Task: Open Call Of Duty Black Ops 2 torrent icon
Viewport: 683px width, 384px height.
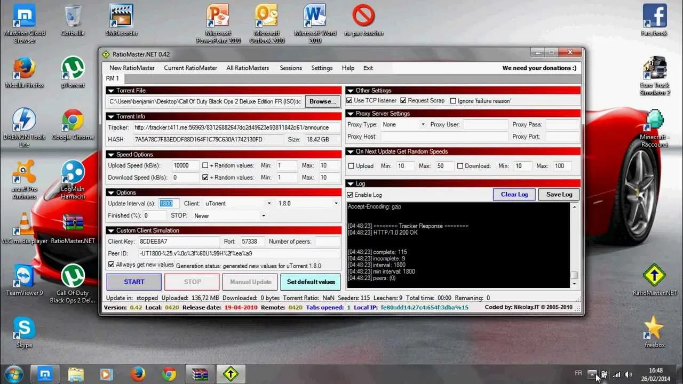Action: [x=73, y=284]
